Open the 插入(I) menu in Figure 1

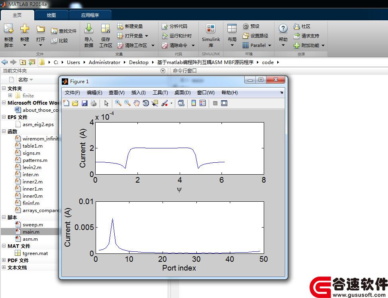138,93
